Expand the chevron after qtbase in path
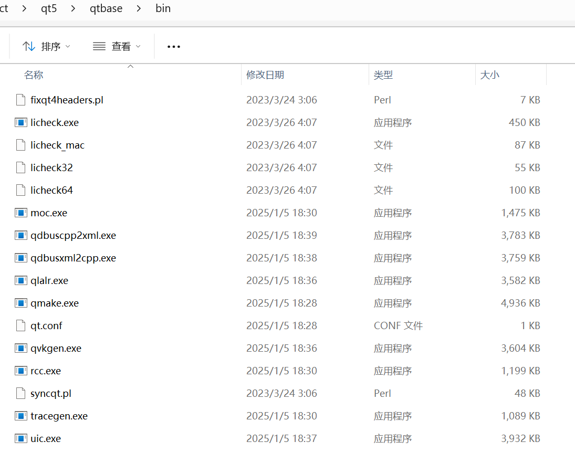This screenshot has height=463, width=575. pyautogui.click(x=139, y=8)
